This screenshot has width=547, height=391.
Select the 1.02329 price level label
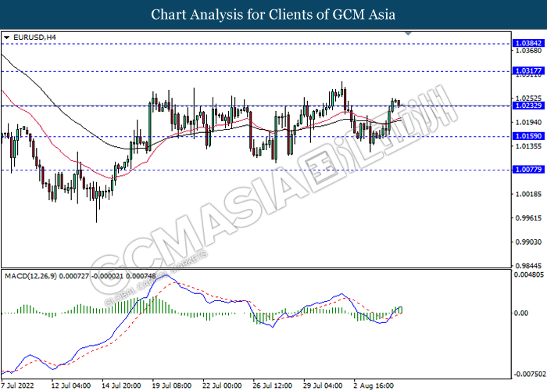click(x=528, y=106)
